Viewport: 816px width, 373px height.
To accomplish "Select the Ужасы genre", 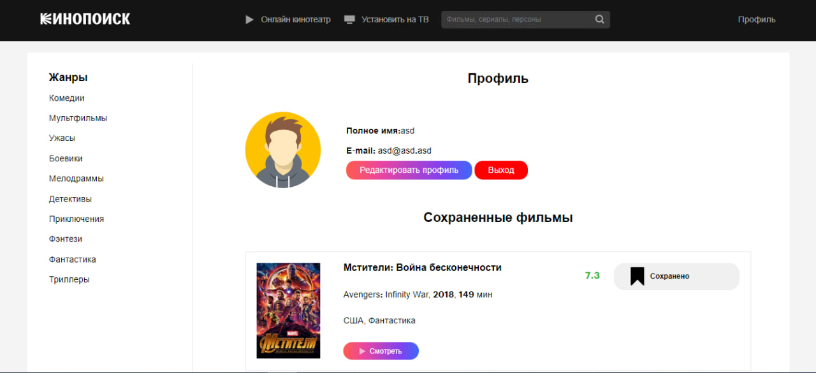I will pos(62,138).
